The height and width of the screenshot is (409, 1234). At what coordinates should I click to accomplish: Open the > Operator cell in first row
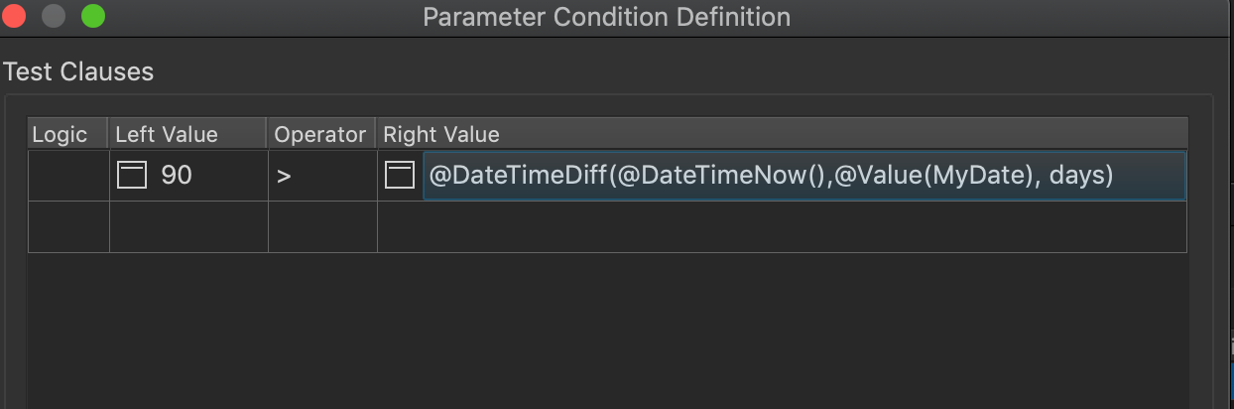[x=322, y=176]
